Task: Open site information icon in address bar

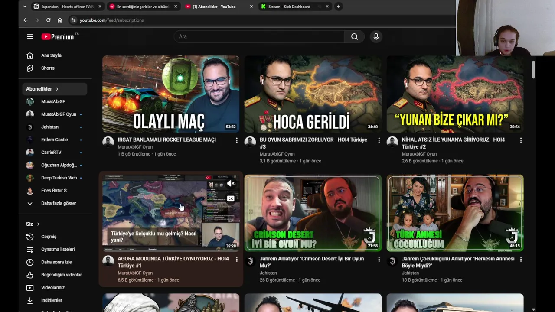Action: (x=73, y=20)
